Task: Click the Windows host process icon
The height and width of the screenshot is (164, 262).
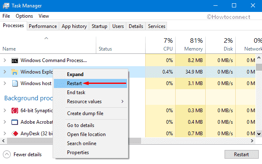Action: coord(15,83)
